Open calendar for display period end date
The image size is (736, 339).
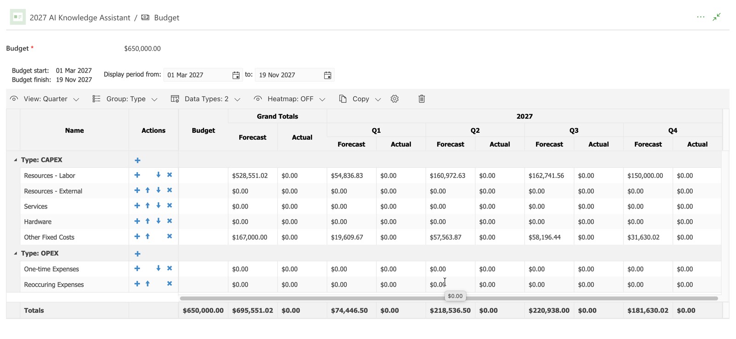(328, 75)
